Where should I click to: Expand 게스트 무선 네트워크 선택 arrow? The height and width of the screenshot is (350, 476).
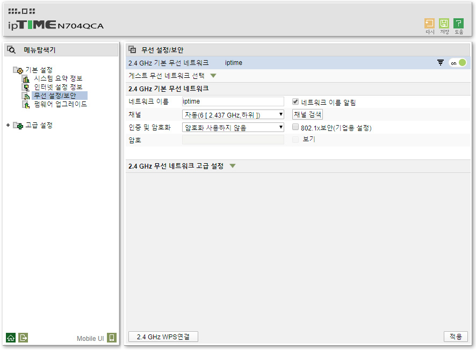(x=213, y=76)
